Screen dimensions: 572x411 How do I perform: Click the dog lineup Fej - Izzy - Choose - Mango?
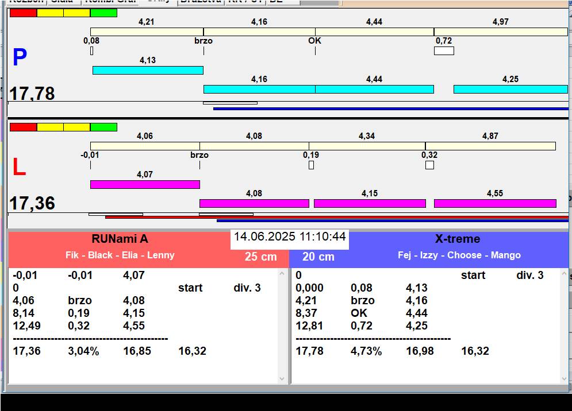[459, 255]
